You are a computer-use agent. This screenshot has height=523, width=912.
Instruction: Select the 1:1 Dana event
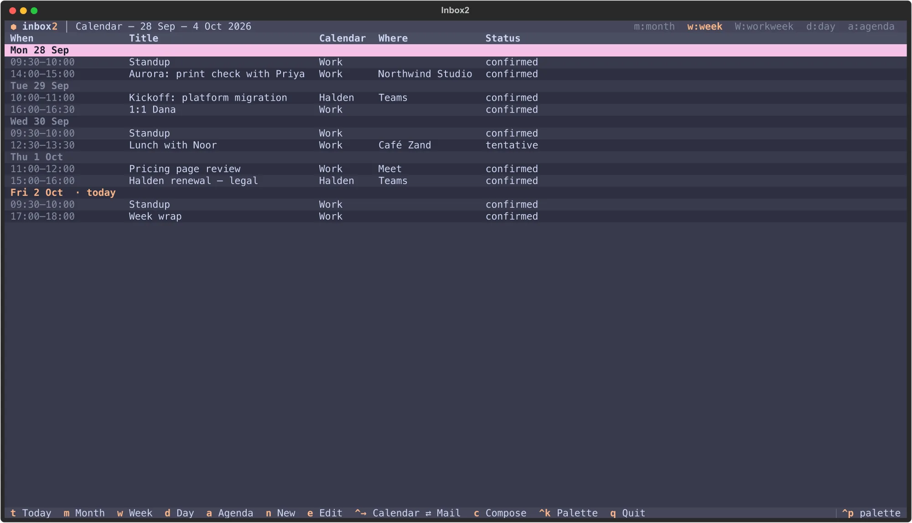[x=456, y=109]
